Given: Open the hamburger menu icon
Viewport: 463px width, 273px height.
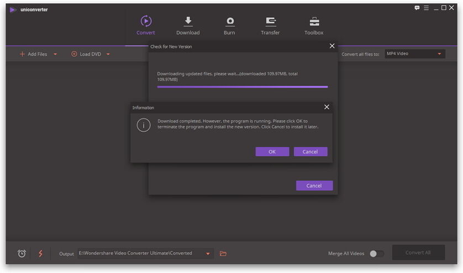Looking at the screenshot, I should tap(426, 8).
